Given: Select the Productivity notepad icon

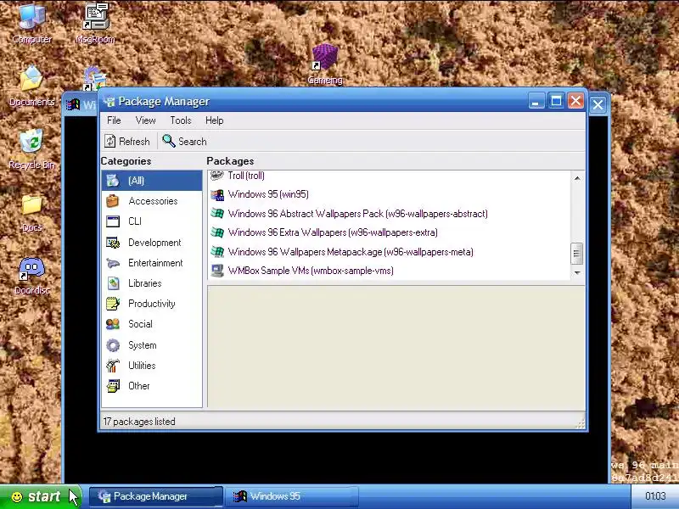Looking at the screenshot, I should (113, 304).
